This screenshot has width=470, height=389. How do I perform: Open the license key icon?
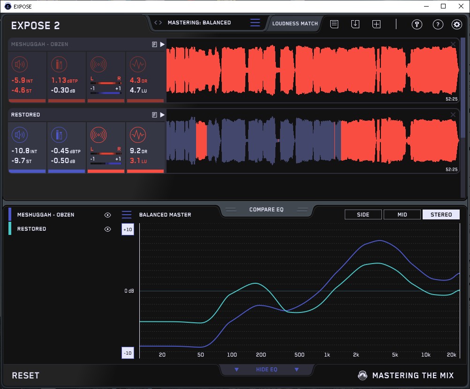[417, 24]
